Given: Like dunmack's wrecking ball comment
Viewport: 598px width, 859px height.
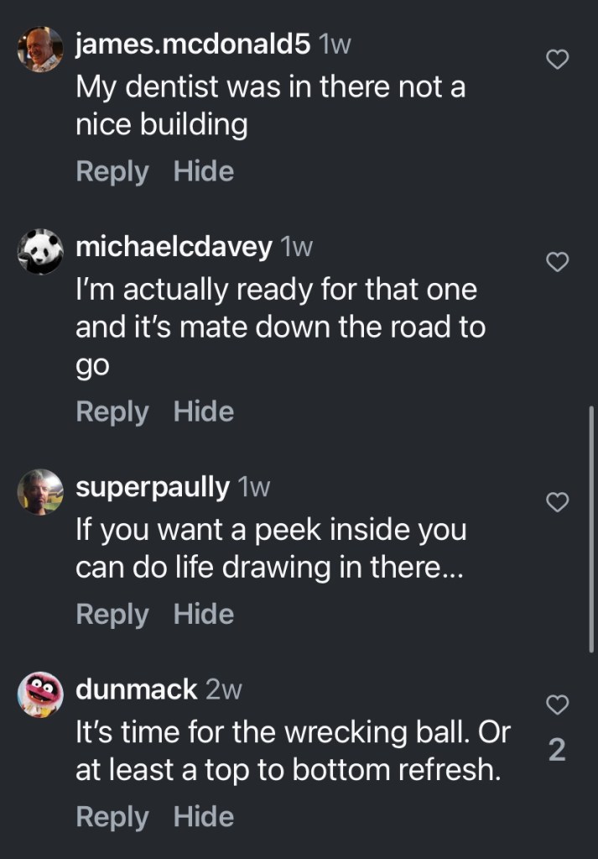Looking at the screenshot, I should coord(558,705).
